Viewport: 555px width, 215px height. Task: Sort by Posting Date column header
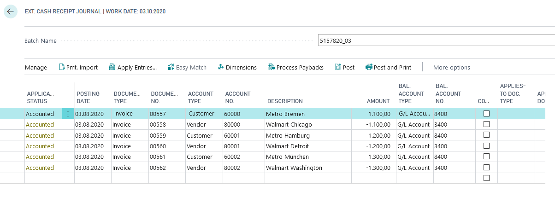[88, 97]
